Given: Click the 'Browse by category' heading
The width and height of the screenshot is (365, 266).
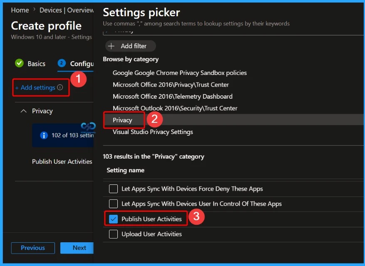Looking at the screenshot, I should tap(131, 59).
